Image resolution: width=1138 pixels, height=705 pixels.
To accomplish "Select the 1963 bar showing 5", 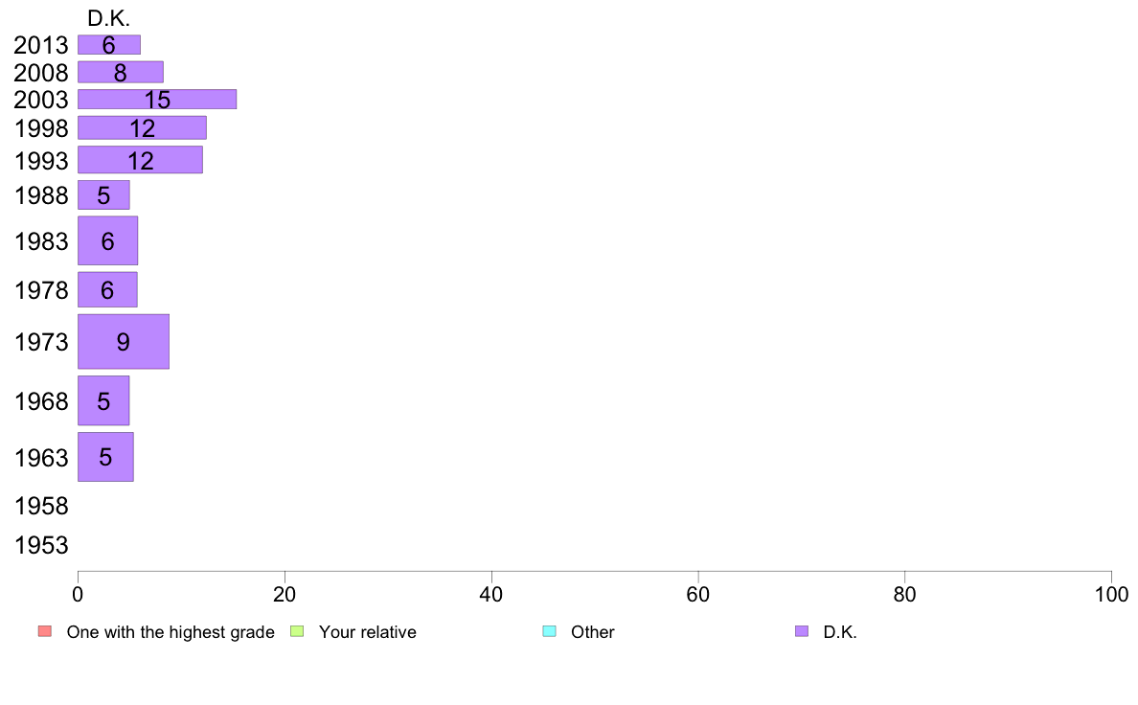I will point(105,457).
